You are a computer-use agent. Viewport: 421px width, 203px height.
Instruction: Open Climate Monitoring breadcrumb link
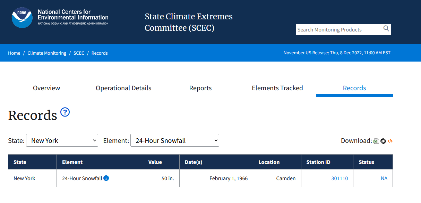pyautogui.click(x=47, y=53)
